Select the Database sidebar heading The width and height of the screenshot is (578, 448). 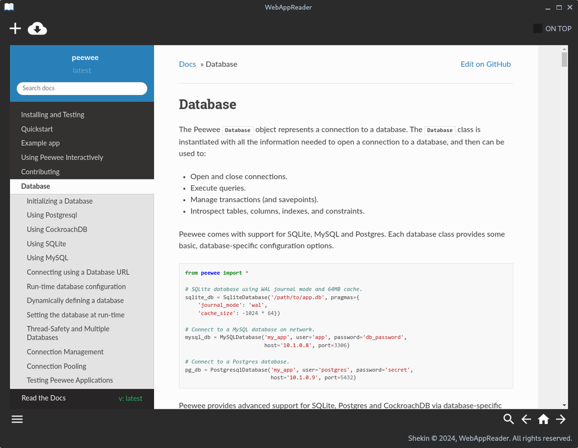[82, 186]
